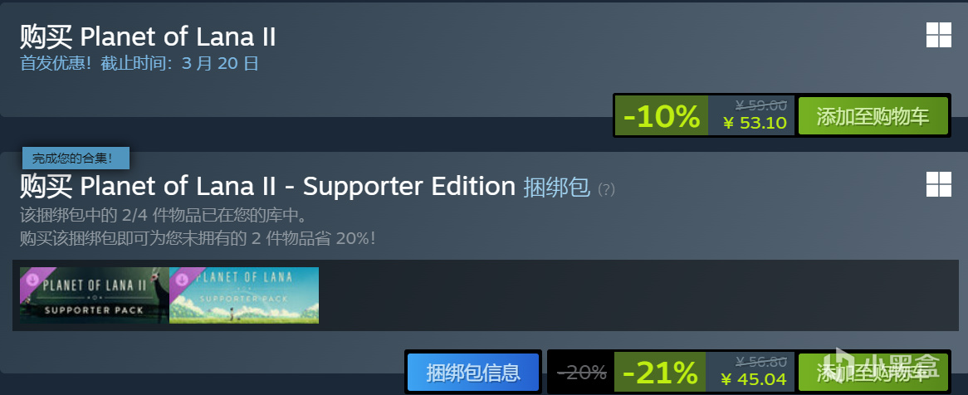This screenshot has height=395, width=968.
Task: Add Supporter Edition bundle to cart
Action: click(x=873, y=372)
